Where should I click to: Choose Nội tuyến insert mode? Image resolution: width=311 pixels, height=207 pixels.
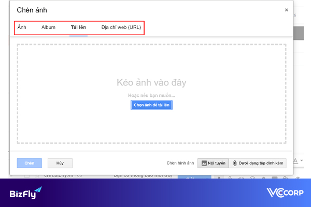[213, 163]
